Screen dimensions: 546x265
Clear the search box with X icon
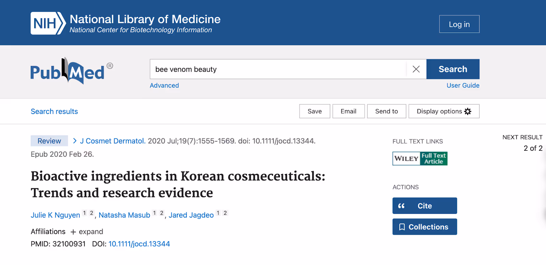pyautogui.click(x=416, y=69)
